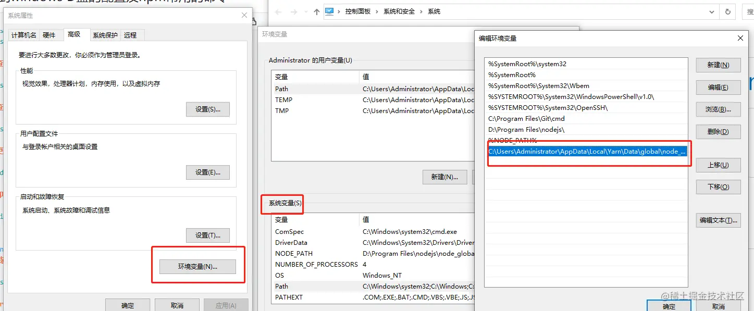
Task: Select the highlighted Yarn global node_modules entry
Action: click(x=586, y=151)
